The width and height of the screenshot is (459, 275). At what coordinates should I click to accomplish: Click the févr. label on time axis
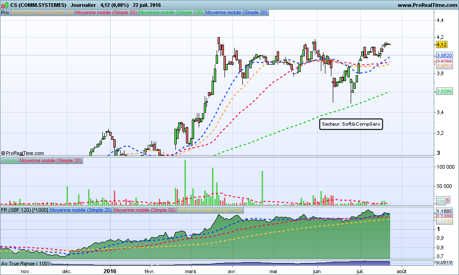pyautogui.click(x=150, y=271)
